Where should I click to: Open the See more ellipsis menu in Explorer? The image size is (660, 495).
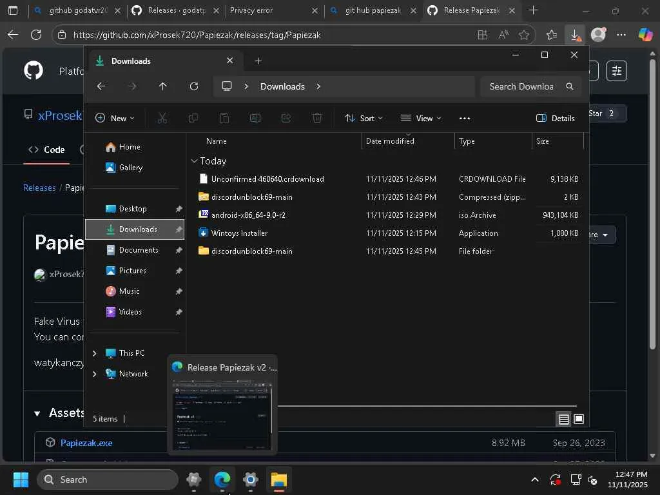click(465, 119)
